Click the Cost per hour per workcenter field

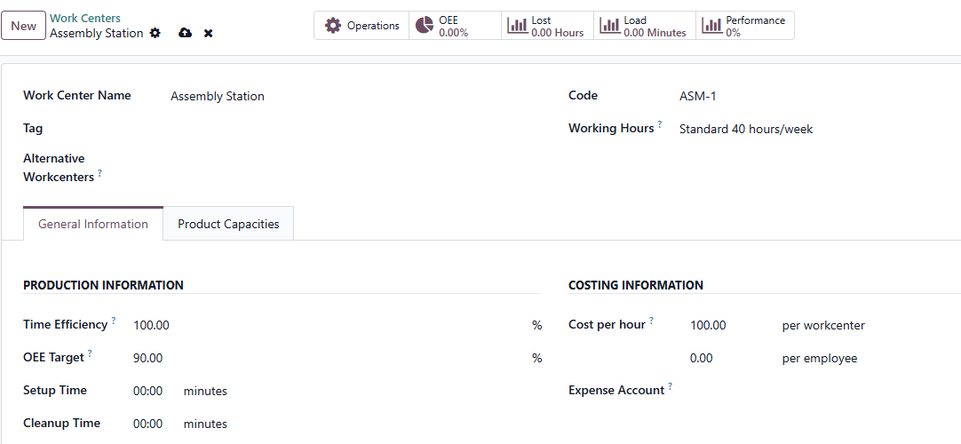click(724, 325)
